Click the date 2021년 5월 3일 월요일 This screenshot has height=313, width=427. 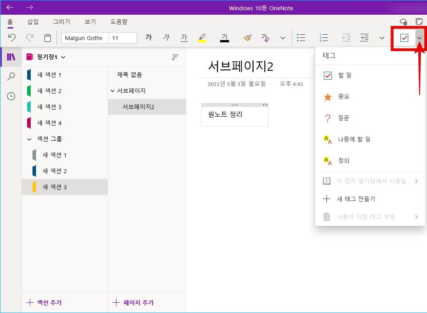237,84
